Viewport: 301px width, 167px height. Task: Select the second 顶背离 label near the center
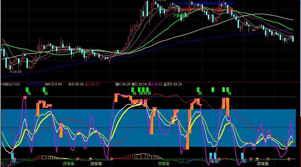(164, 164)
